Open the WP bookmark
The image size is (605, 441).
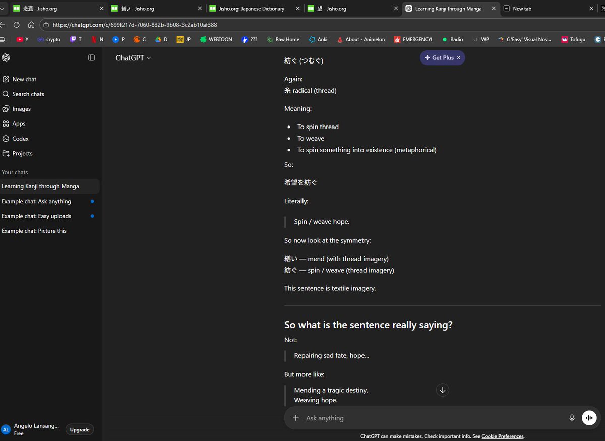click(480, 39)
